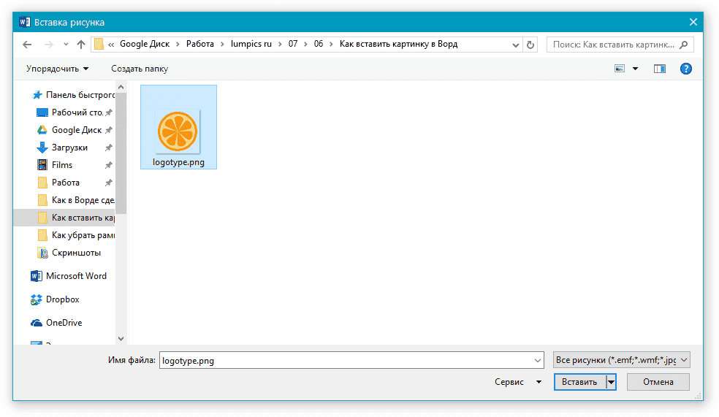Open the pinned Работа folder in sidebar
Screen dimensions: 719x417
click(75, 183)
